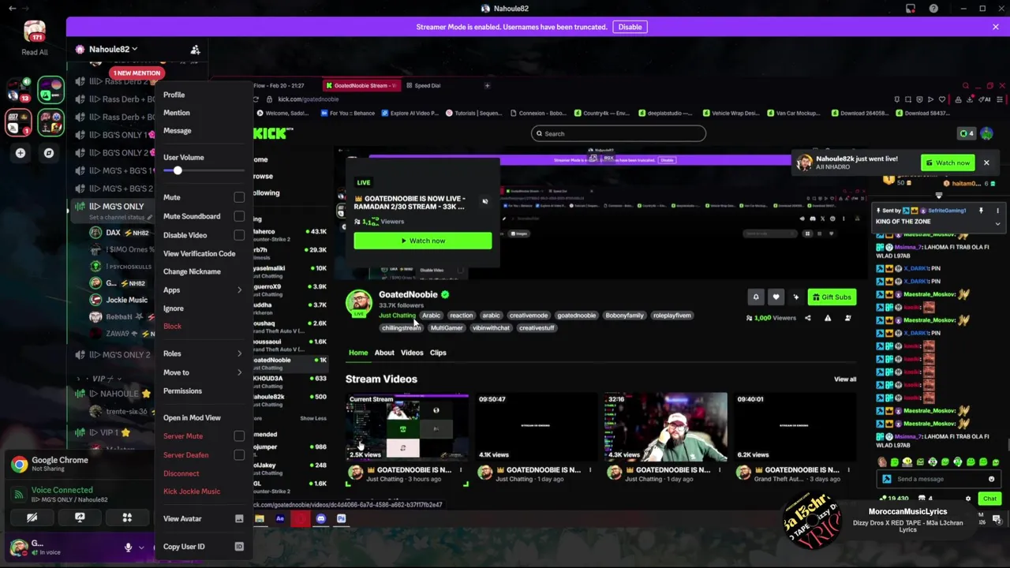Expand the Apps submenu

[x=204, y=290]
